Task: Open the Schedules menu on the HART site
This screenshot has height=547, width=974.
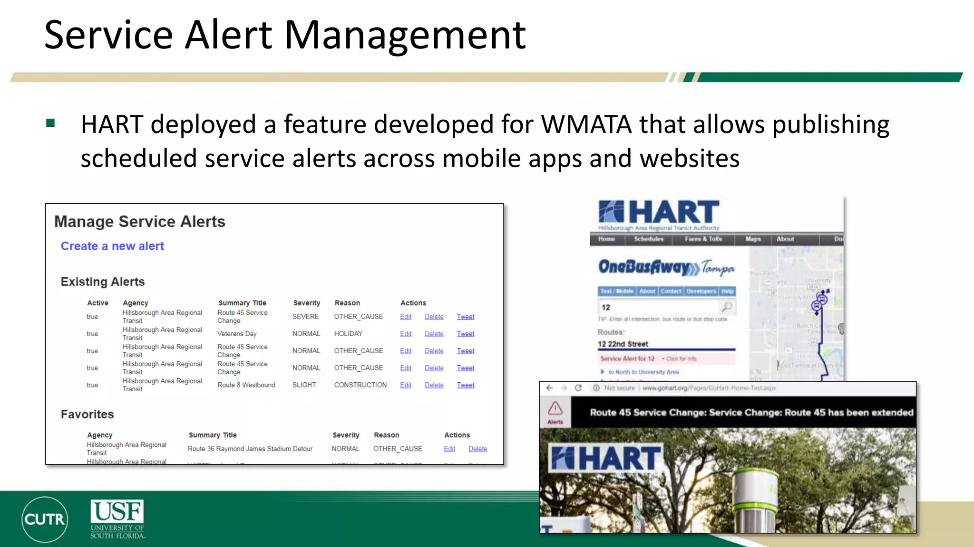Action: click(x=649, y=239)
